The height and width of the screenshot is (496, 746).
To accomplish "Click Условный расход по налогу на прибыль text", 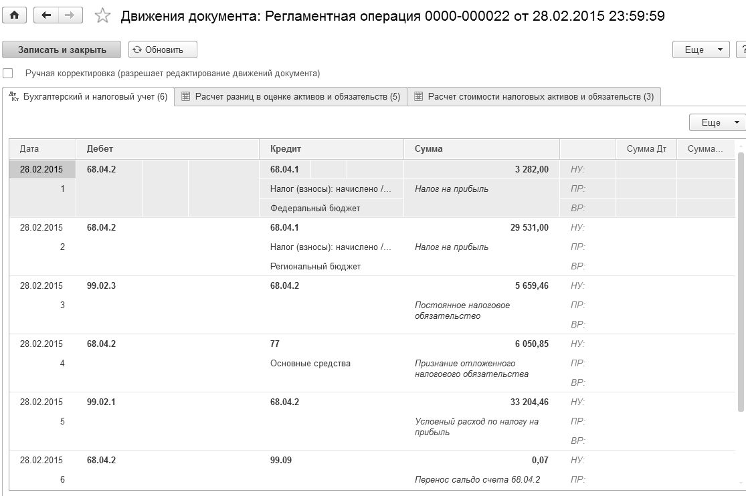I will pyautogui.click(x=476, y=426).
